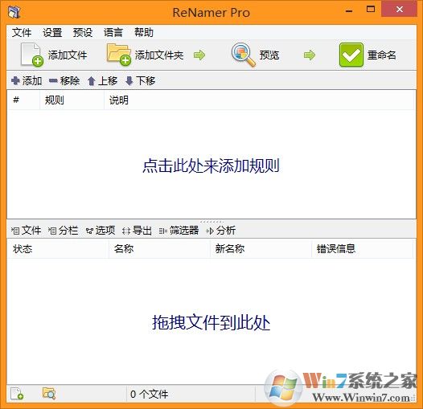Image resolution: width=423 pixels, height=409 pixels.
Task: Sort by the 新名称 column header
Action: [x=261, y=248]
